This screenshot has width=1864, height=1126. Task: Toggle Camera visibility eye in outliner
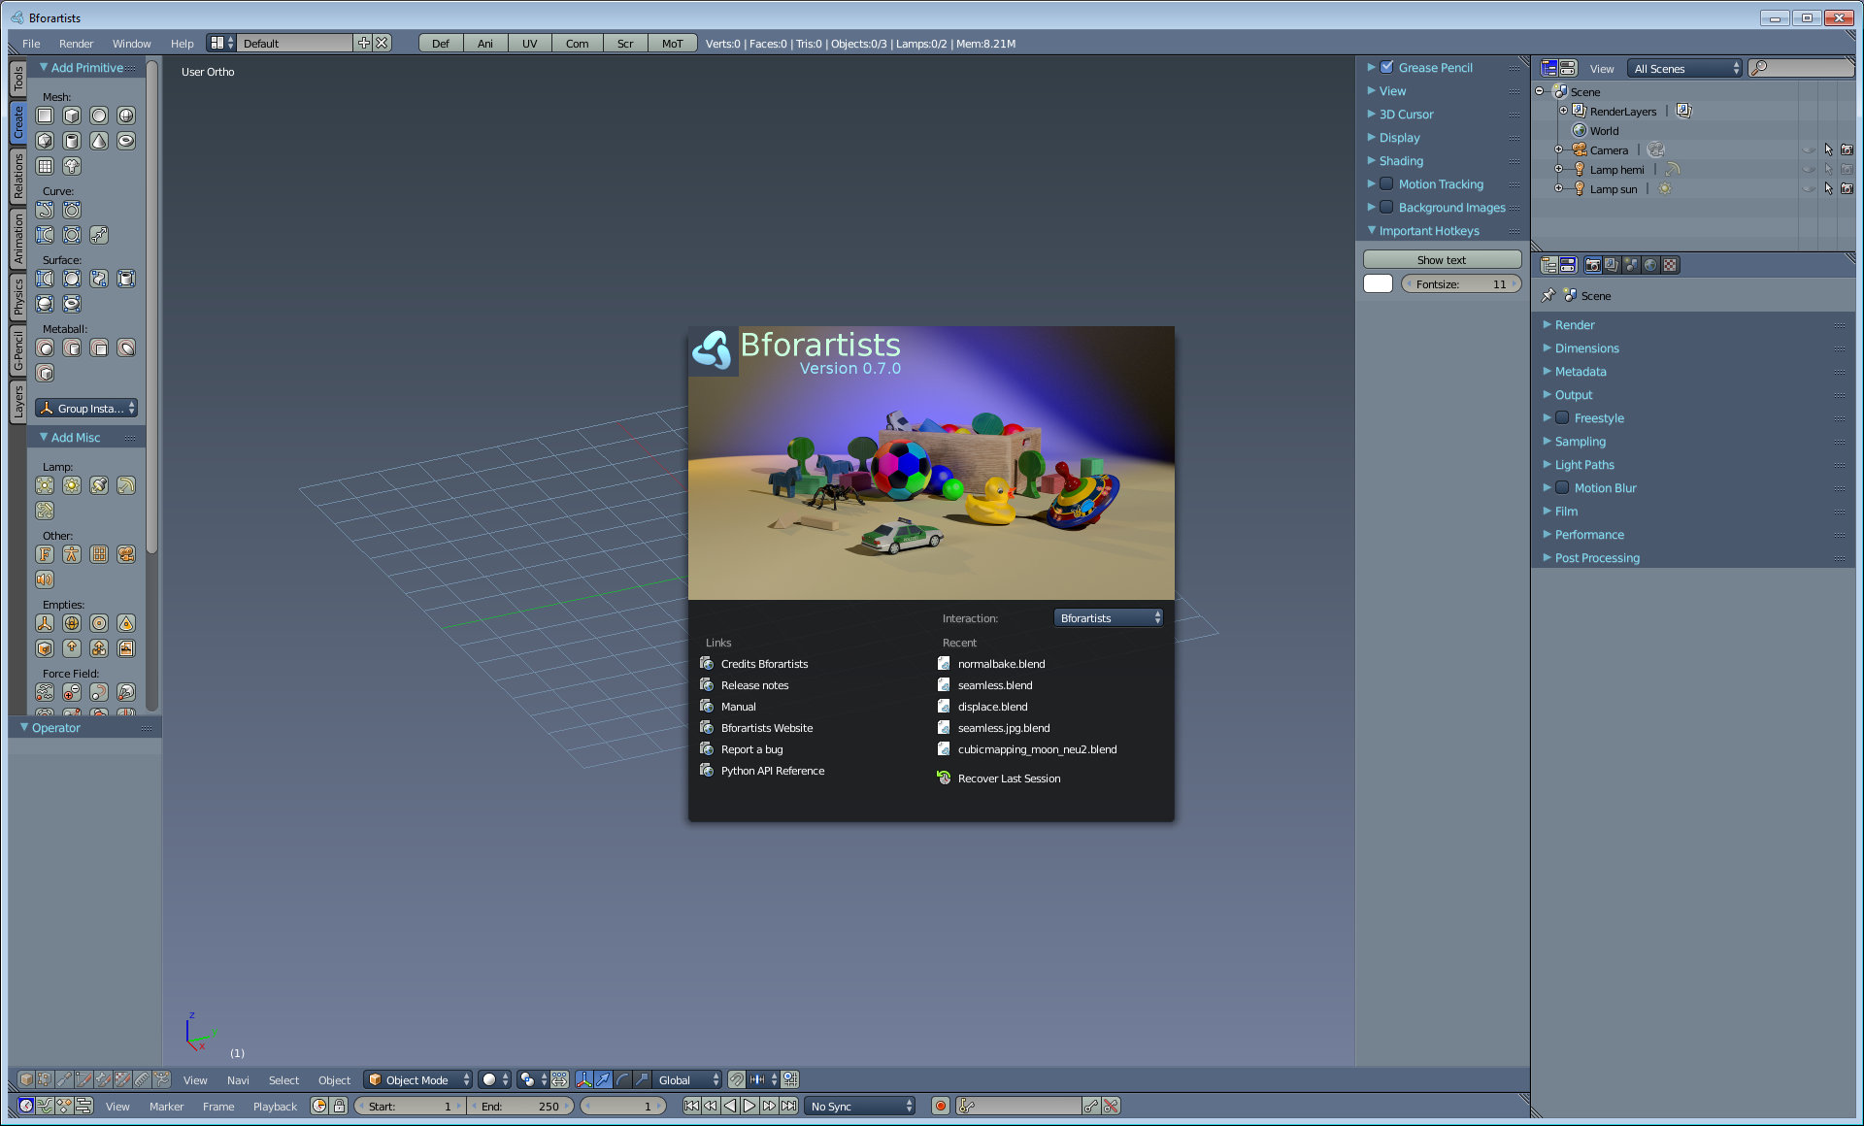click(x=1809, y=150)
